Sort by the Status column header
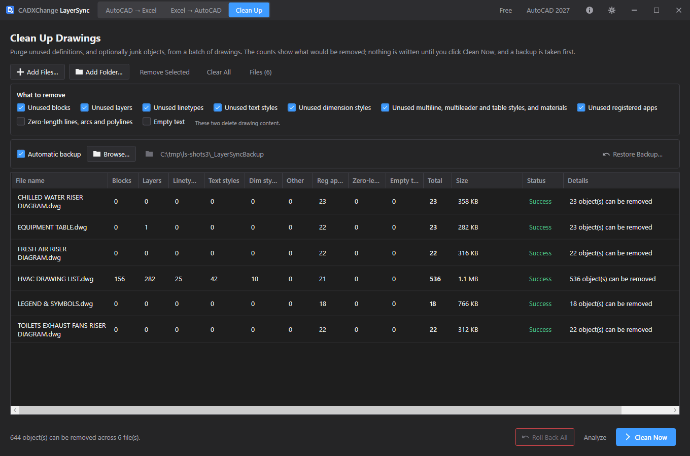 click(x=542, y=180)
